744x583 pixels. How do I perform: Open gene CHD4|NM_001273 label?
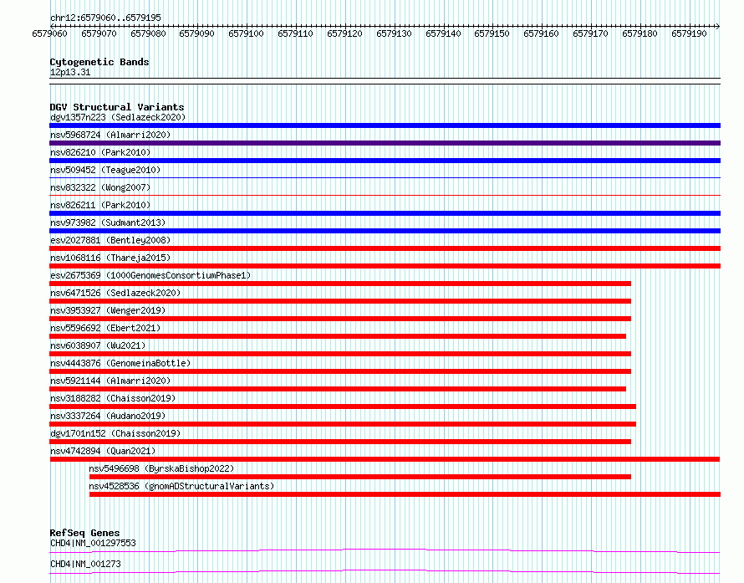click(x=85, y=564)
